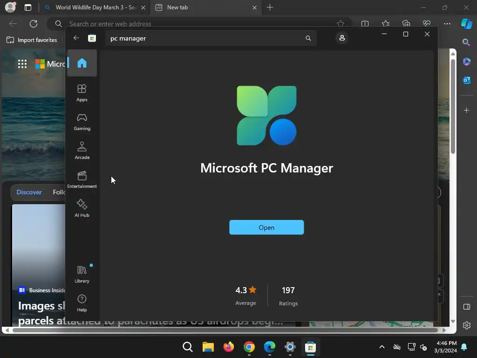Click the Microsoft Store logo icon

click(x=92, y=38)
